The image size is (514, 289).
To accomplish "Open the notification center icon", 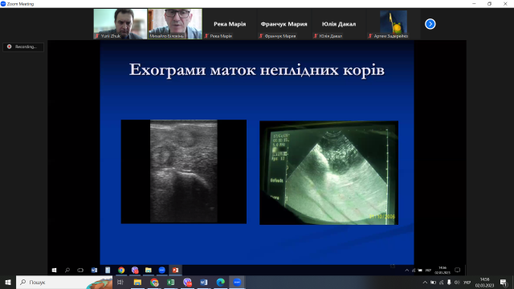I will [x=504, y=282].
